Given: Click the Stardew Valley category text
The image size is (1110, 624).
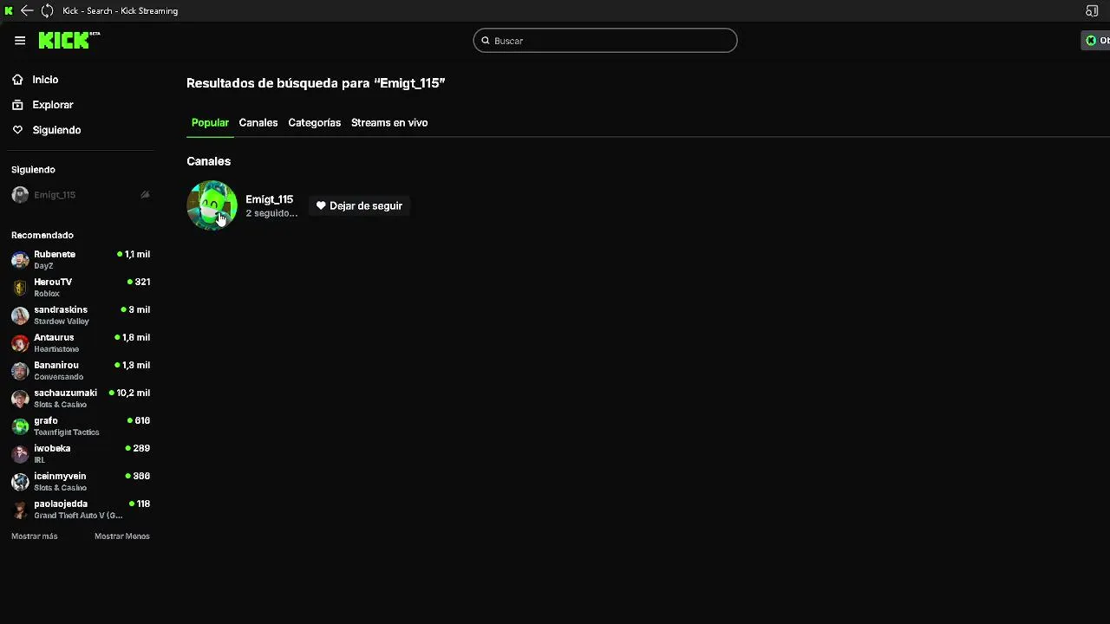Looking at the screenshot, I should click(x=62, y=322).
